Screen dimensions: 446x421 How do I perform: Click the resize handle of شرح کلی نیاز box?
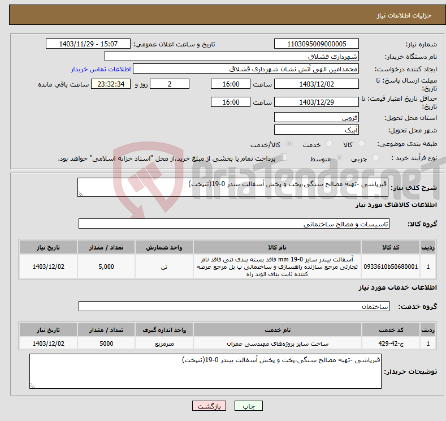click(x=81, y=194)
